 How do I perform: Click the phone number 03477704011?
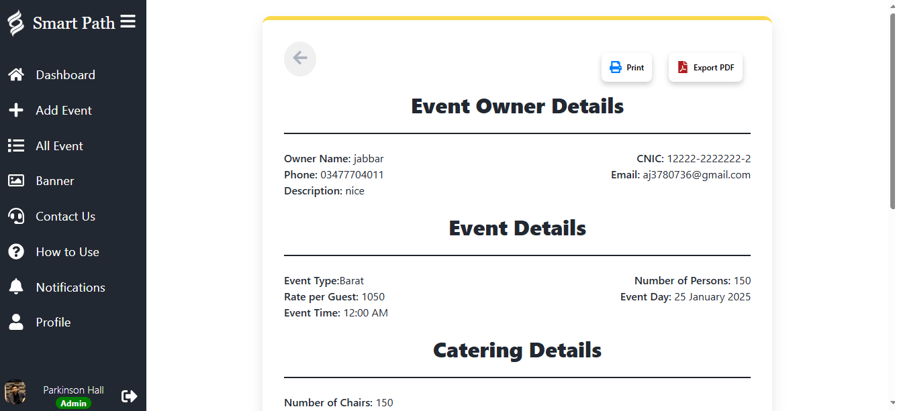(352, 175)
